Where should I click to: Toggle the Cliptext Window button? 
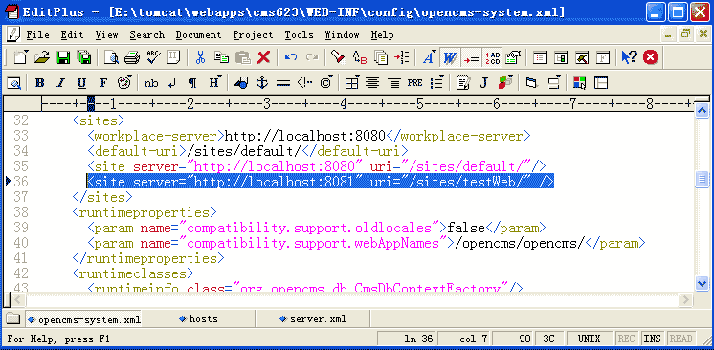coord(562,57)
